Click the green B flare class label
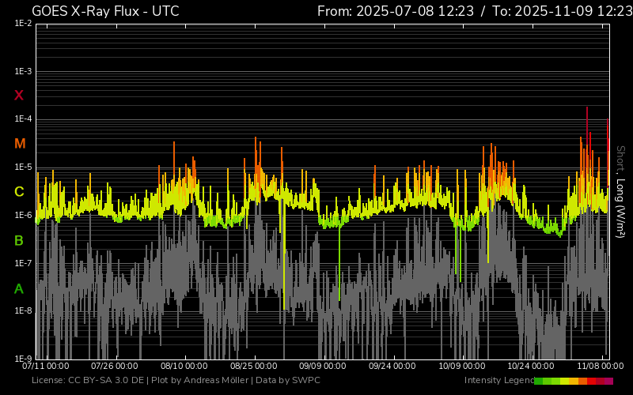Screen dimensions: 633x395 [x=19, y=240]
